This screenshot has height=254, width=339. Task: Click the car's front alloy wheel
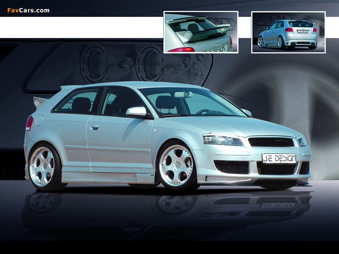pyautogui.click(x=176, y=166)
